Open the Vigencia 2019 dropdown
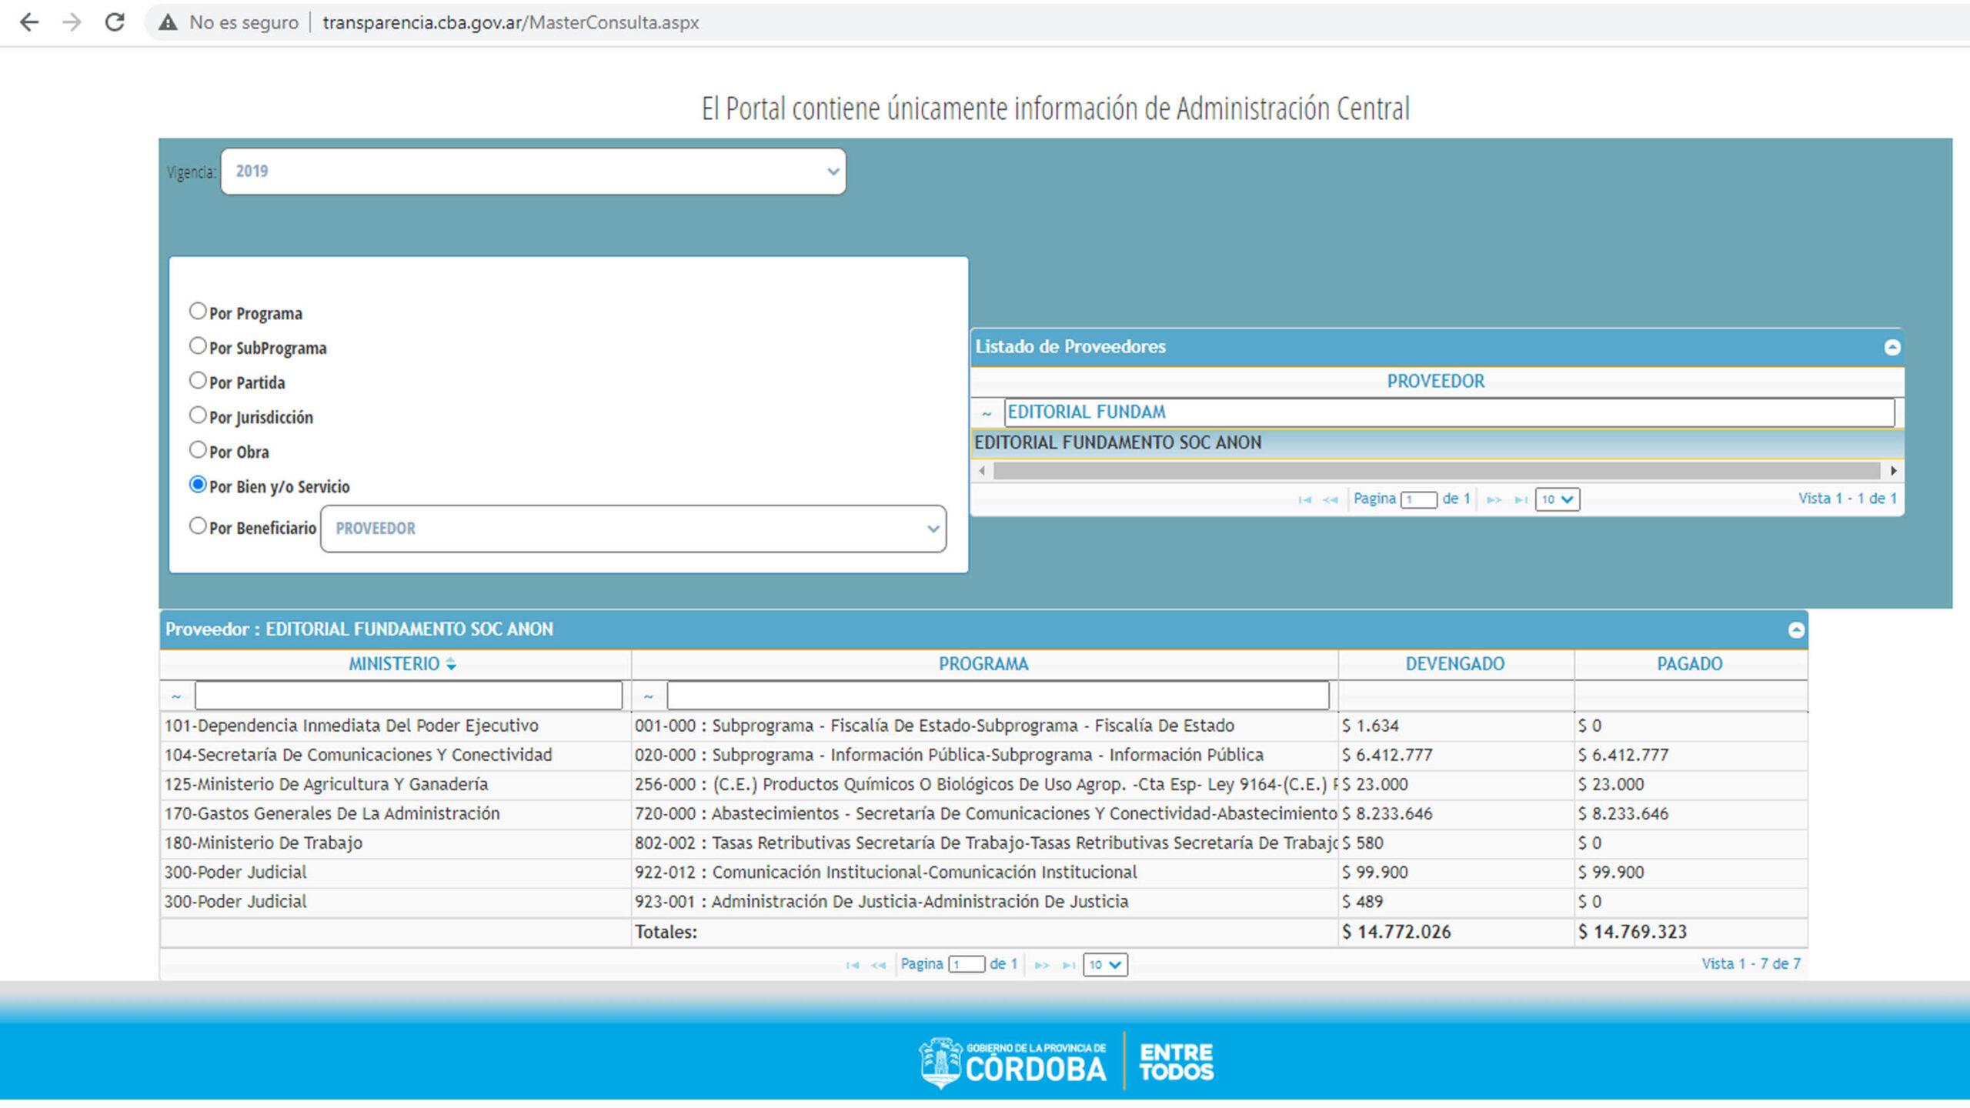 point(533,171)
